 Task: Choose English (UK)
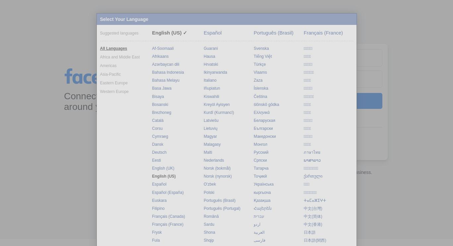pyautogui.click(x=163, y=168)
